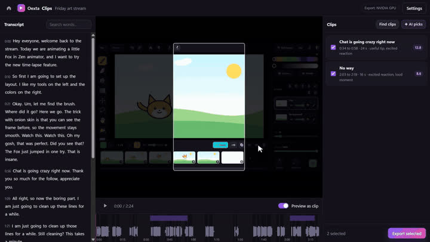The image size is (430, 242).
Task: Open AI picks with the sparkle icon
Action: (413, 24)
